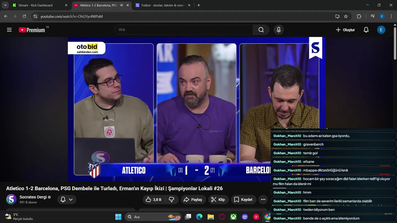The height and width of the screenshot is (223, 397).
Task: Switch to Futbol - skorlar tab
Action: point(163,5)
